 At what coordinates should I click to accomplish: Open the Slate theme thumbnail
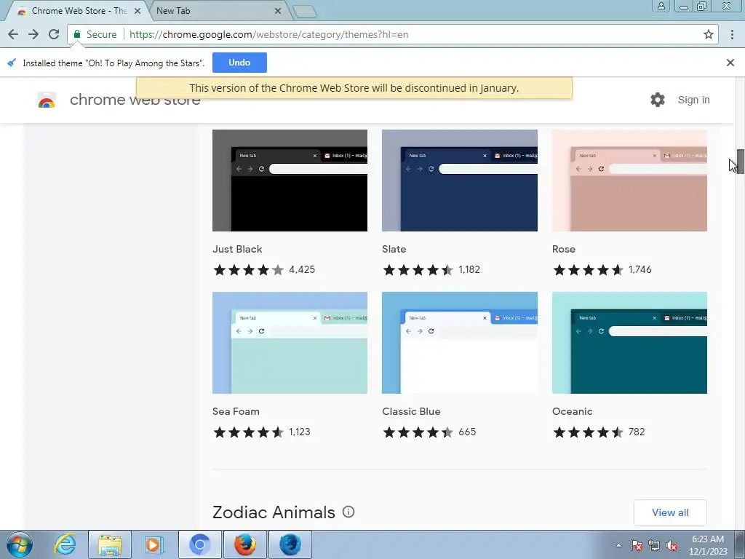pyautogui.click(x=460, y=181)
